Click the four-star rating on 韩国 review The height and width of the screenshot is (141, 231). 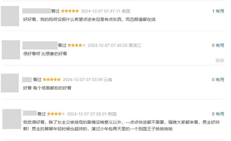click(56, 114)
